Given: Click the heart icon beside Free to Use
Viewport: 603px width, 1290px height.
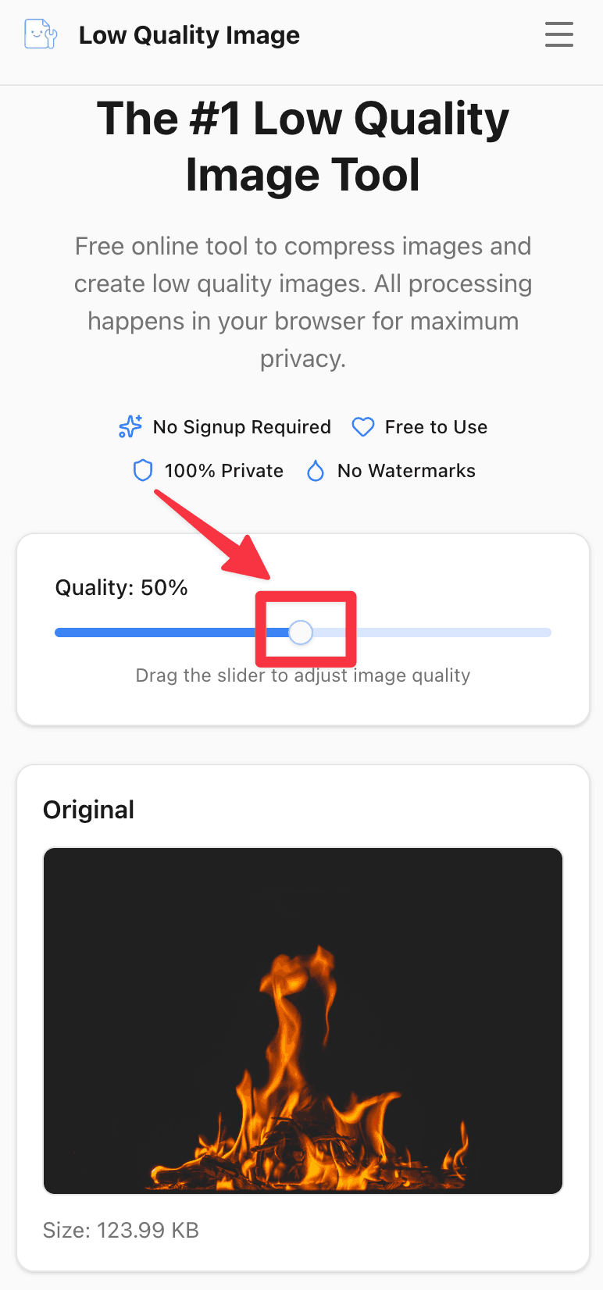Looking at the screenshot, I should (363, 427).
